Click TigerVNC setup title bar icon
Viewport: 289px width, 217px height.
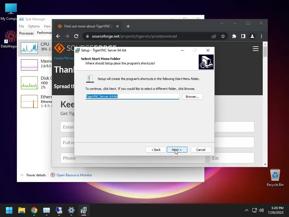(77, 50)
